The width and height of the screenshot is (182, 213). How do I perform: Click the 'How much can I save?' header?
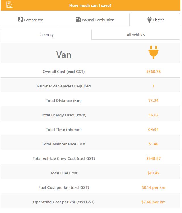90,5
